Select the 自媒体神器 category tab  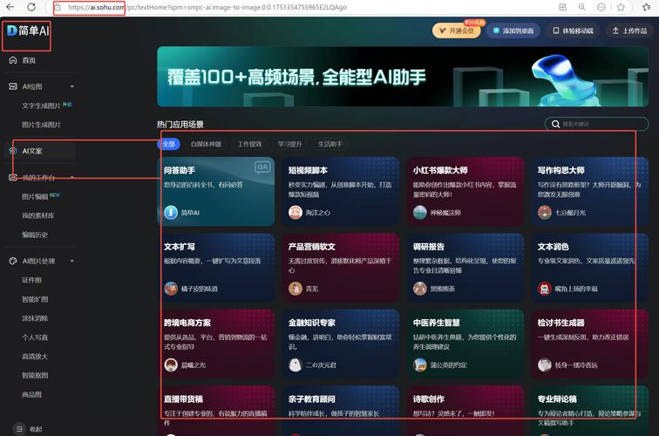[x=206, y=144]
